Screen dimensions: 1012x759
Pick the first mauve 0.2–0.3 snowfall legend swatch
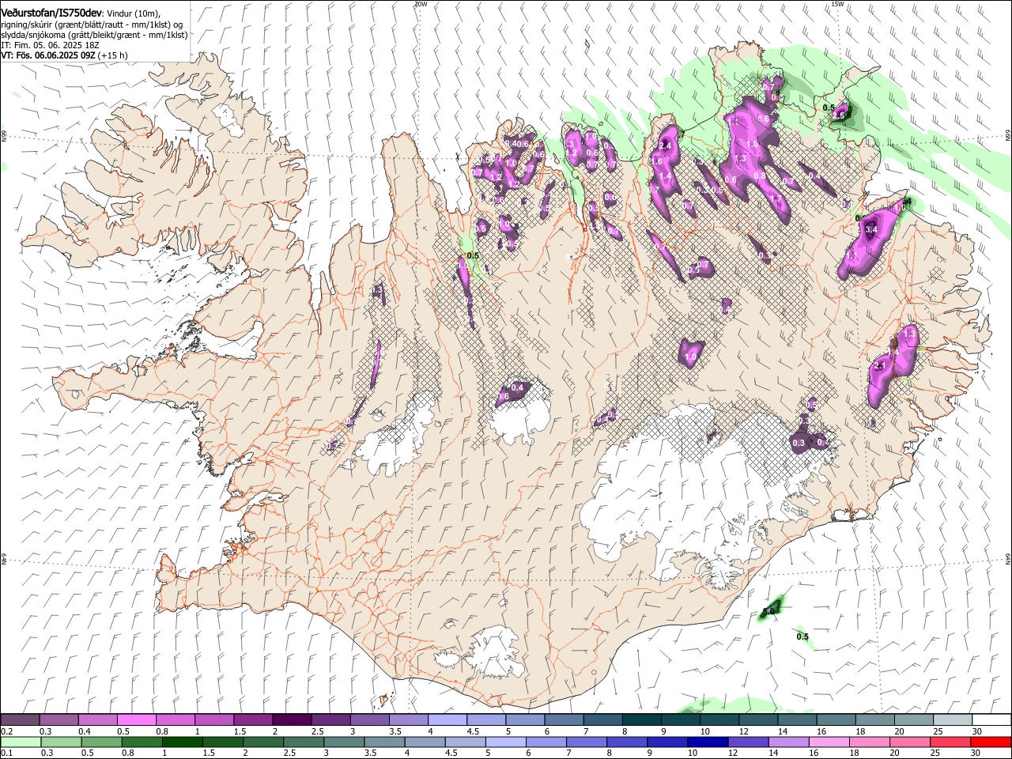pos(20,720)
